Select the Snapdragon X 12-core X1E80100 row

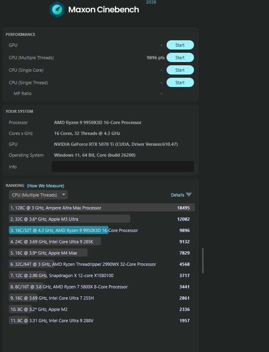[x=102, y=275]
